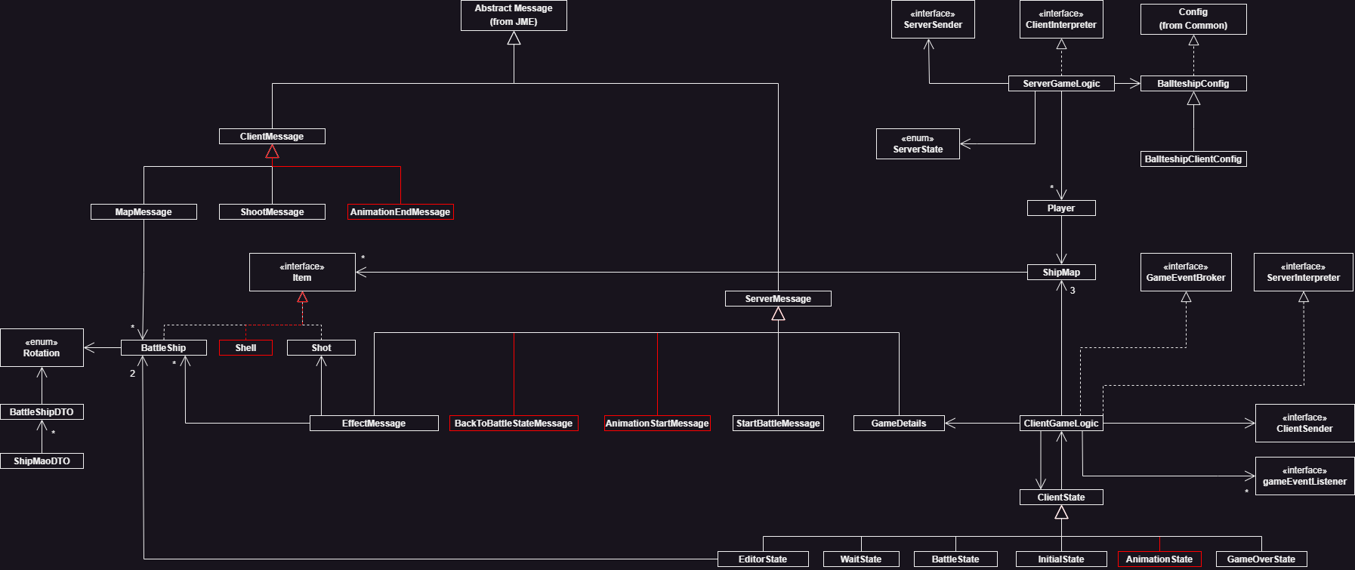Image resolution: width=1355 pixels, height=570 pixels.
Task: Click the GameEventBroker interface box
Action: [1186, 272]
